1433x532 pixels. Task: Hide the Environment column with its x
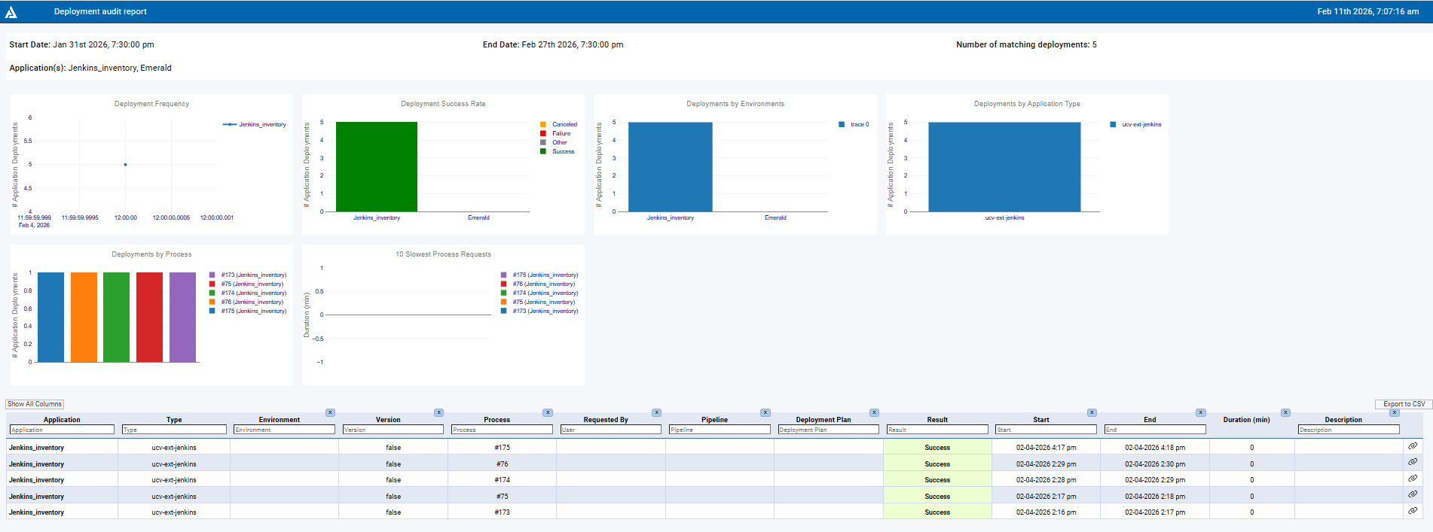point(330,412)
